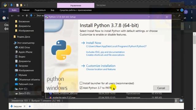Image resolution: width=196 pixels, height=110 pixels.
Task: Select the Управление contextual tab
Action: (x=76, y=5)
